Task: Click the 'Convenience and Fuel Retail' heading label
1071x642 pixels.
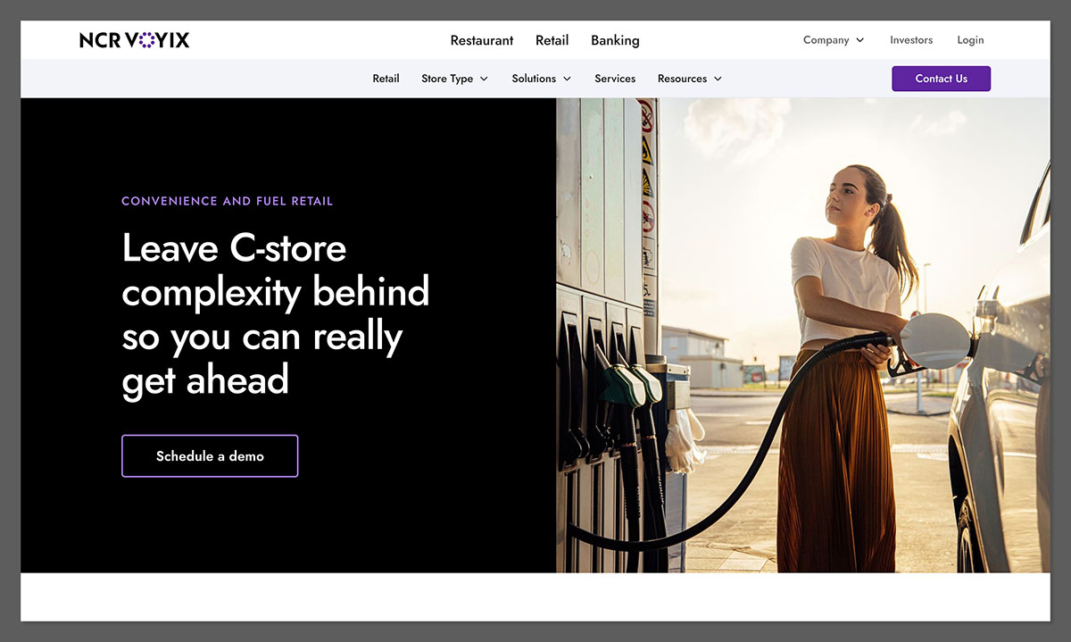Action: [227, 201]
